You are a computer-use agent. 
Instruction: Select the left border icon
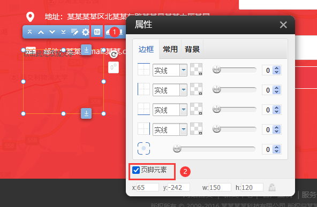[144, 89]
